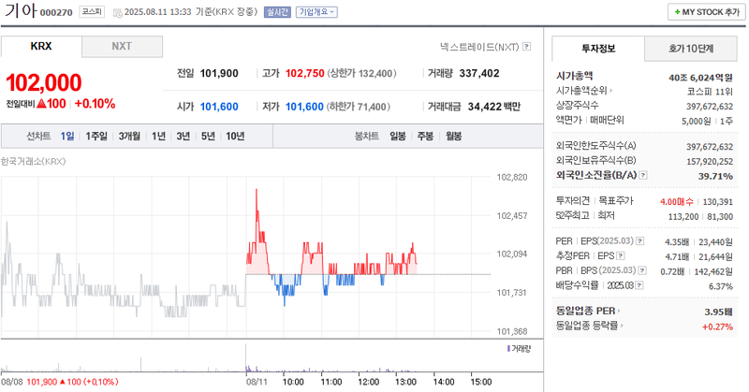The image size is (749, 392).
Task: Click the 거래대금 value 34,422 백만
Action: [494, 107]
